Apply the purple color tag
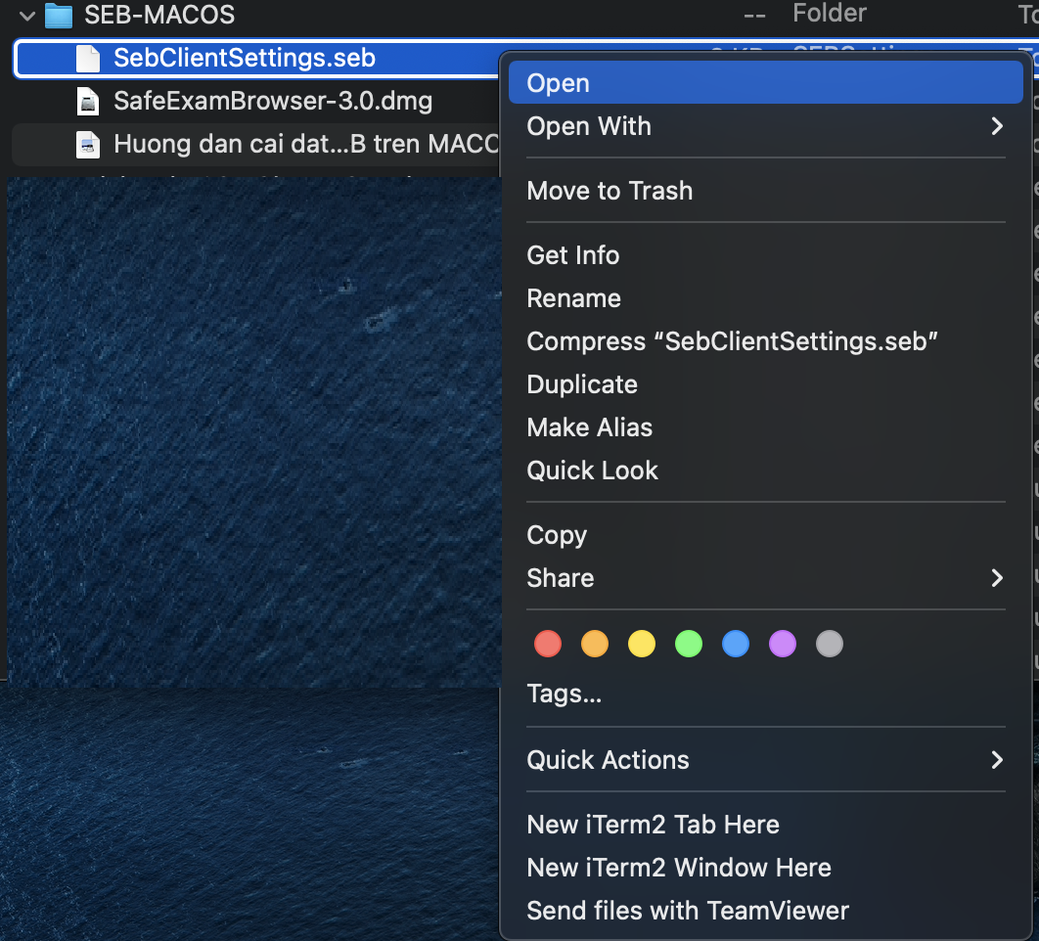Image resolution: width=1039 pixels, height=941 pixels. [783, 644]
